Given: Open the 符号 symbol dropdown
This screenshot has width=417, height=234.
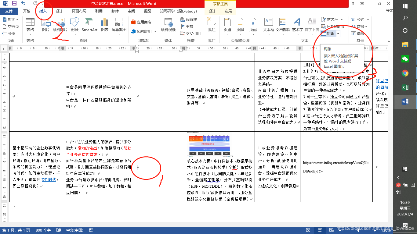Looking at the screenshot, I should (360, 27).
